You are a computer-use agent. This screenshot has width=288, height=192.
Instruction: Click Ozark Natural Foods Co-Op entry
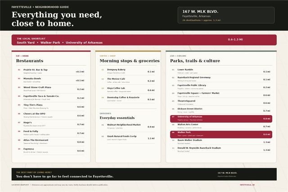(128, 138)
